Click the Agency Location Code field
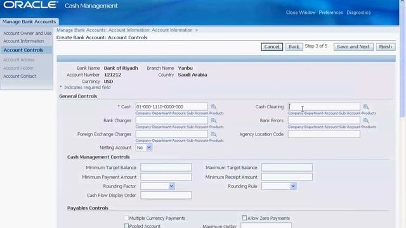Viewport: 406px width, 228px height. coord(324,134)
